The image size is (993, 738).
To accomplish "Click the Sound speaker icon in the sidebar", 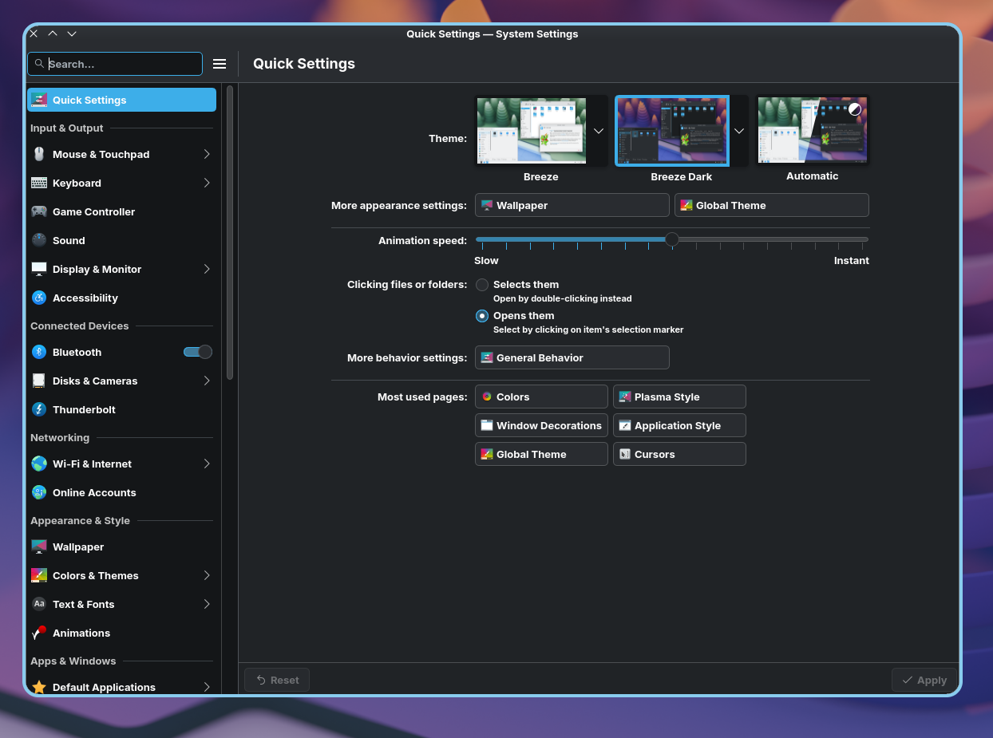I will click(39, 240).
